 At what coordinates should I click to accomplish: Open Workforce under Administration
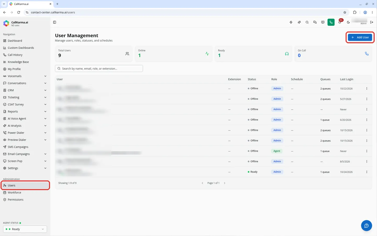click(25, 192)
